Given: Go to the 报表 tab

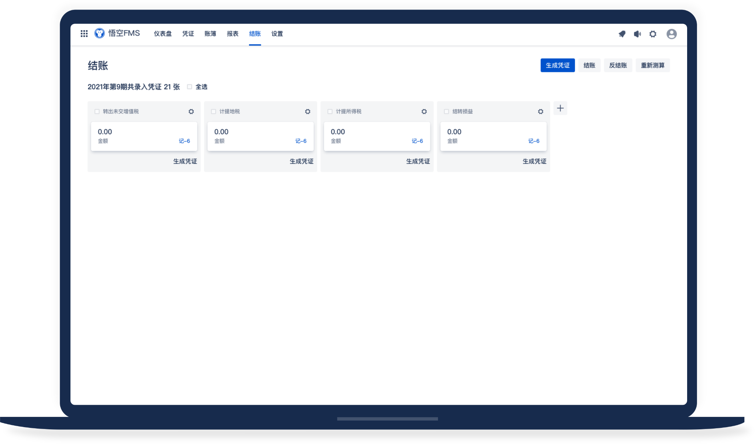Looking at the screenshot, I should pos(233,34).
